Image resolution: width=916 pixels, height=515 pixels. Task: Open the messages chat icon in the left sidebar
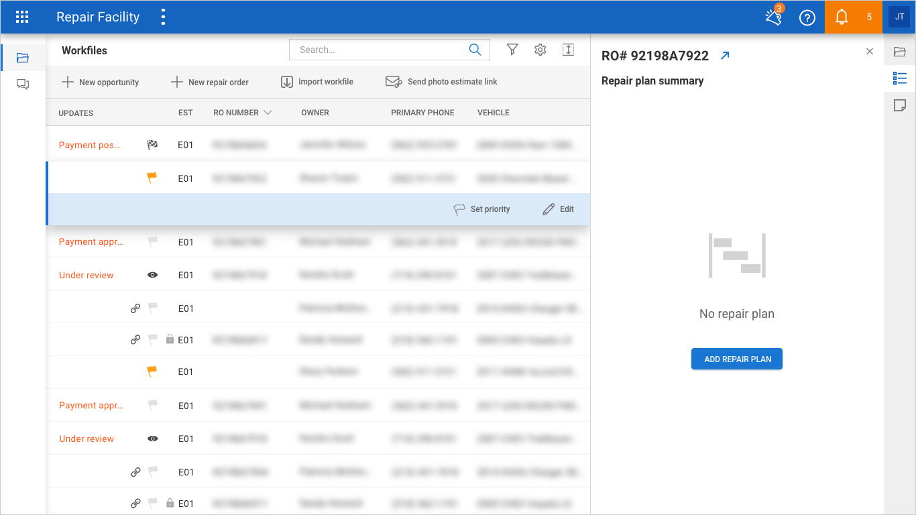point(23,84)
